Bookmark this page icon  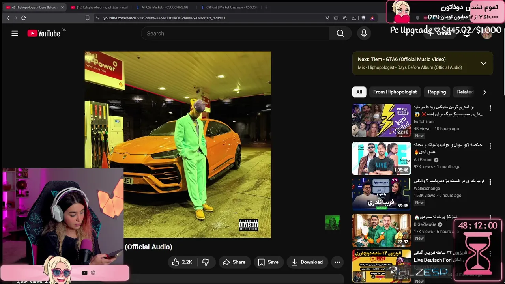pos(88,18)
